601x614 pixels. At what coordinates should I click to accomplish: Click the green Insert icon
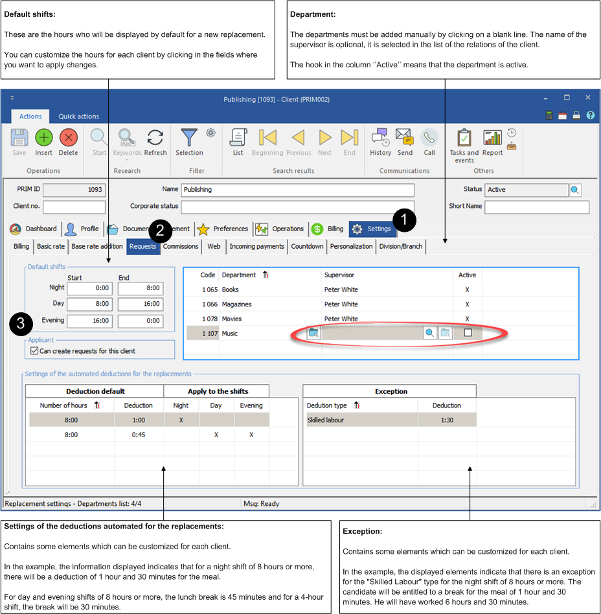(44, 138)
